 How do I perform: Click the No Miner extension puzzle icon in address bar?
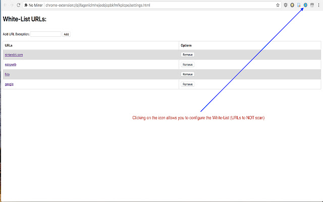pyautogui.click(x=26, y=5)
